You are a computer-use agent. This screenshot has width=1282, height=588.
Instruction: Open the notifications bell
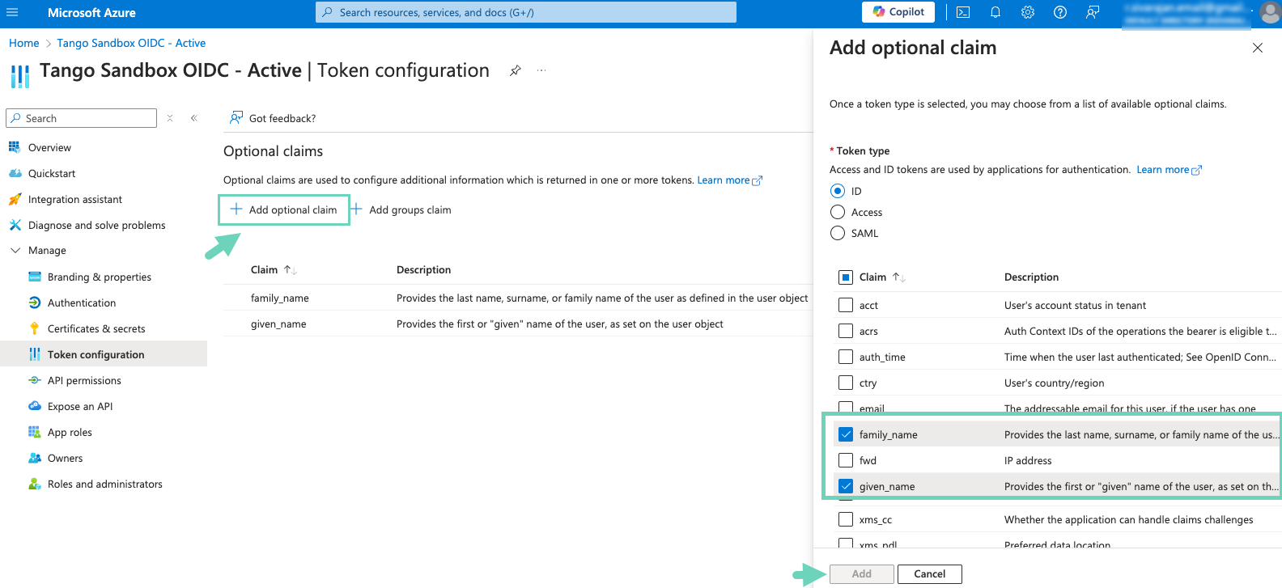[x=995, y=12]
